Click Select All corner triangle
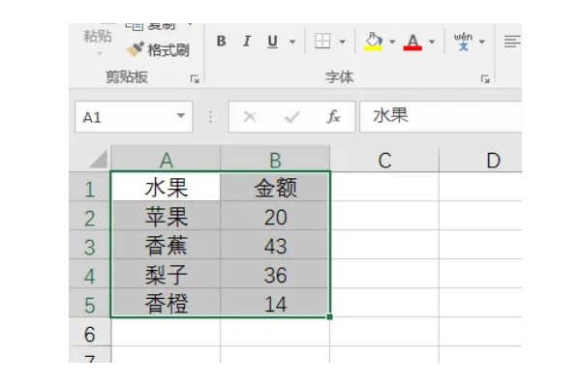 99,159
